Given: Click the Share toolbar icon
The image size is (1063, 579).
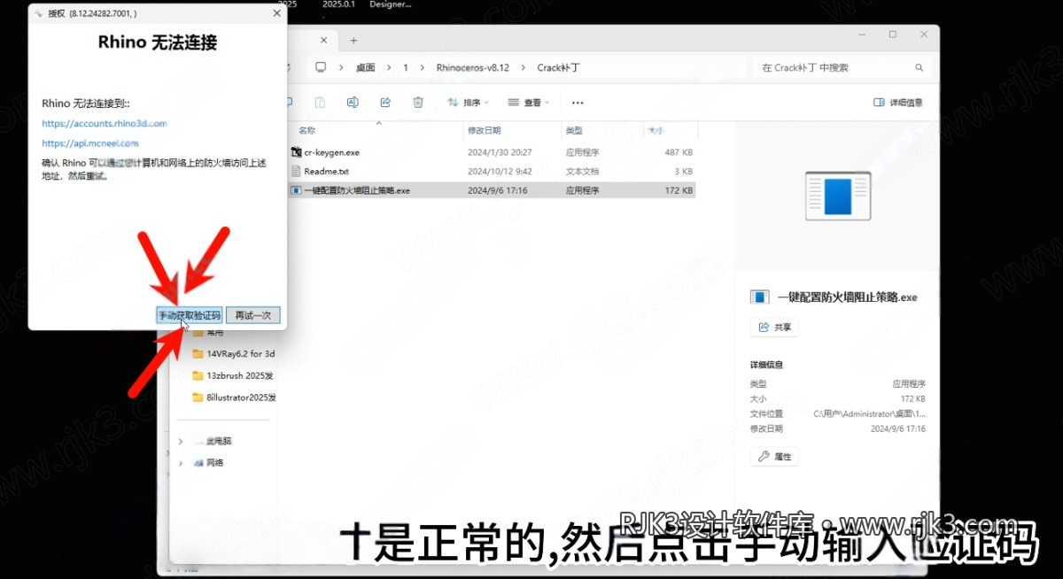Looking at the screenshot, I should [385, 103].
